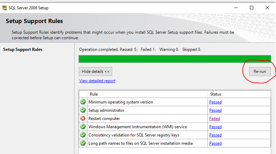The height and width of the screenshot is (154, 276).
Task: Click red error icon beside Restart computer
Action: pyautogui.click(x=83, y=118)
